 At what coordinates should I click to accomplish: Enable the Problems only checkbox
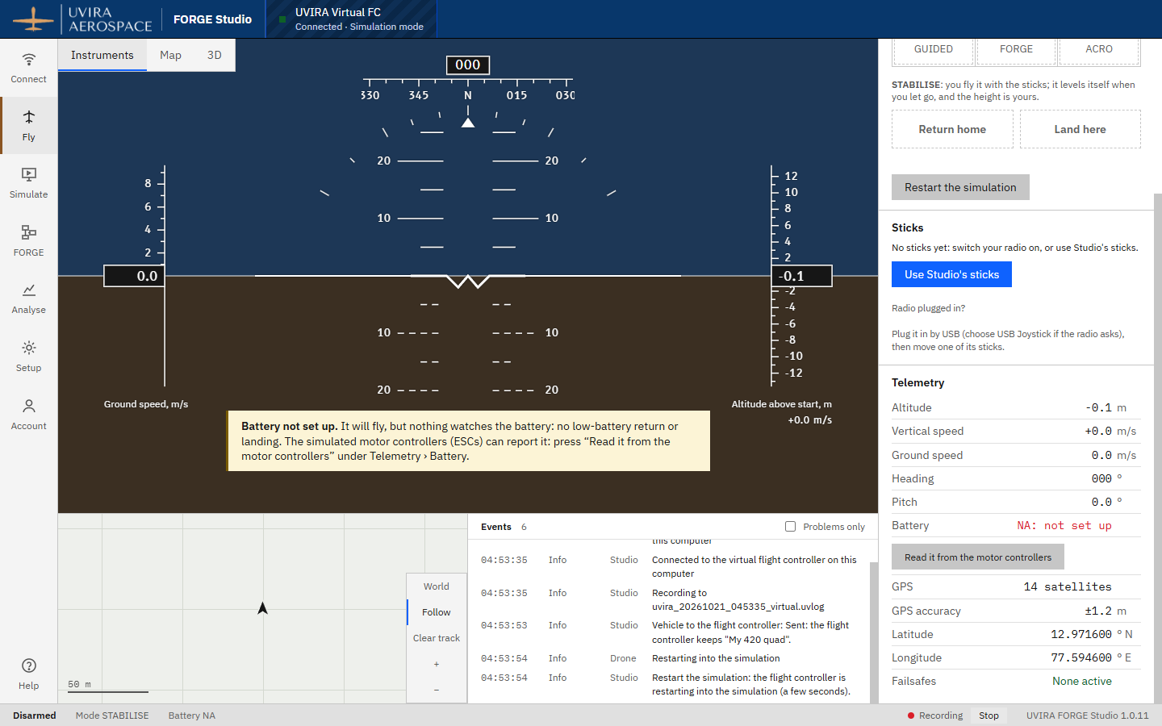point(791,527)
